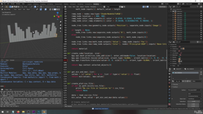The image size is (203, 114).
Task: Click the viewport zoom magnifier icon
Action: pos(61,22)
